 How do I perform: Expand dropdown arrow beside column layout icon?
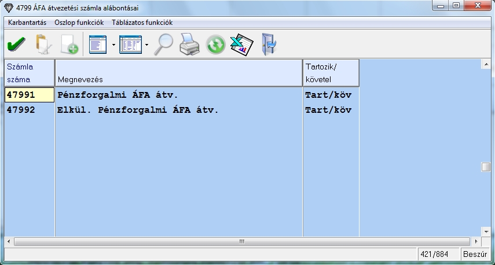(146, 45)
